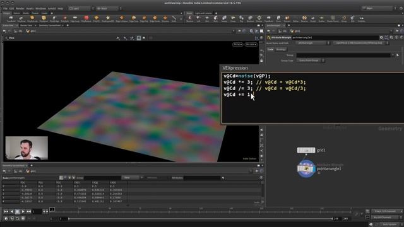Select the TopoBuild tool in the Polygon shelf
404x227 pixels.
[x=11, y=19]
